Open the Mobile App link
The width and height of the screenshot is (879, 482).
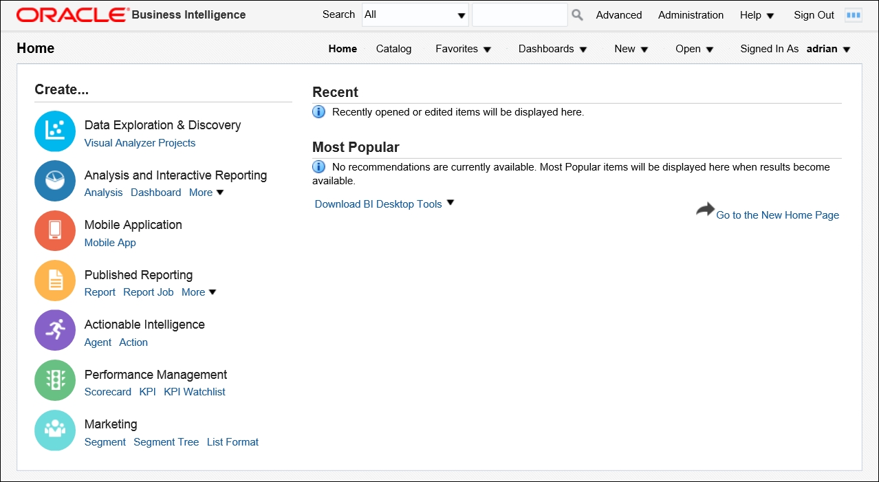pyautogui.click(x=110, y=243)
